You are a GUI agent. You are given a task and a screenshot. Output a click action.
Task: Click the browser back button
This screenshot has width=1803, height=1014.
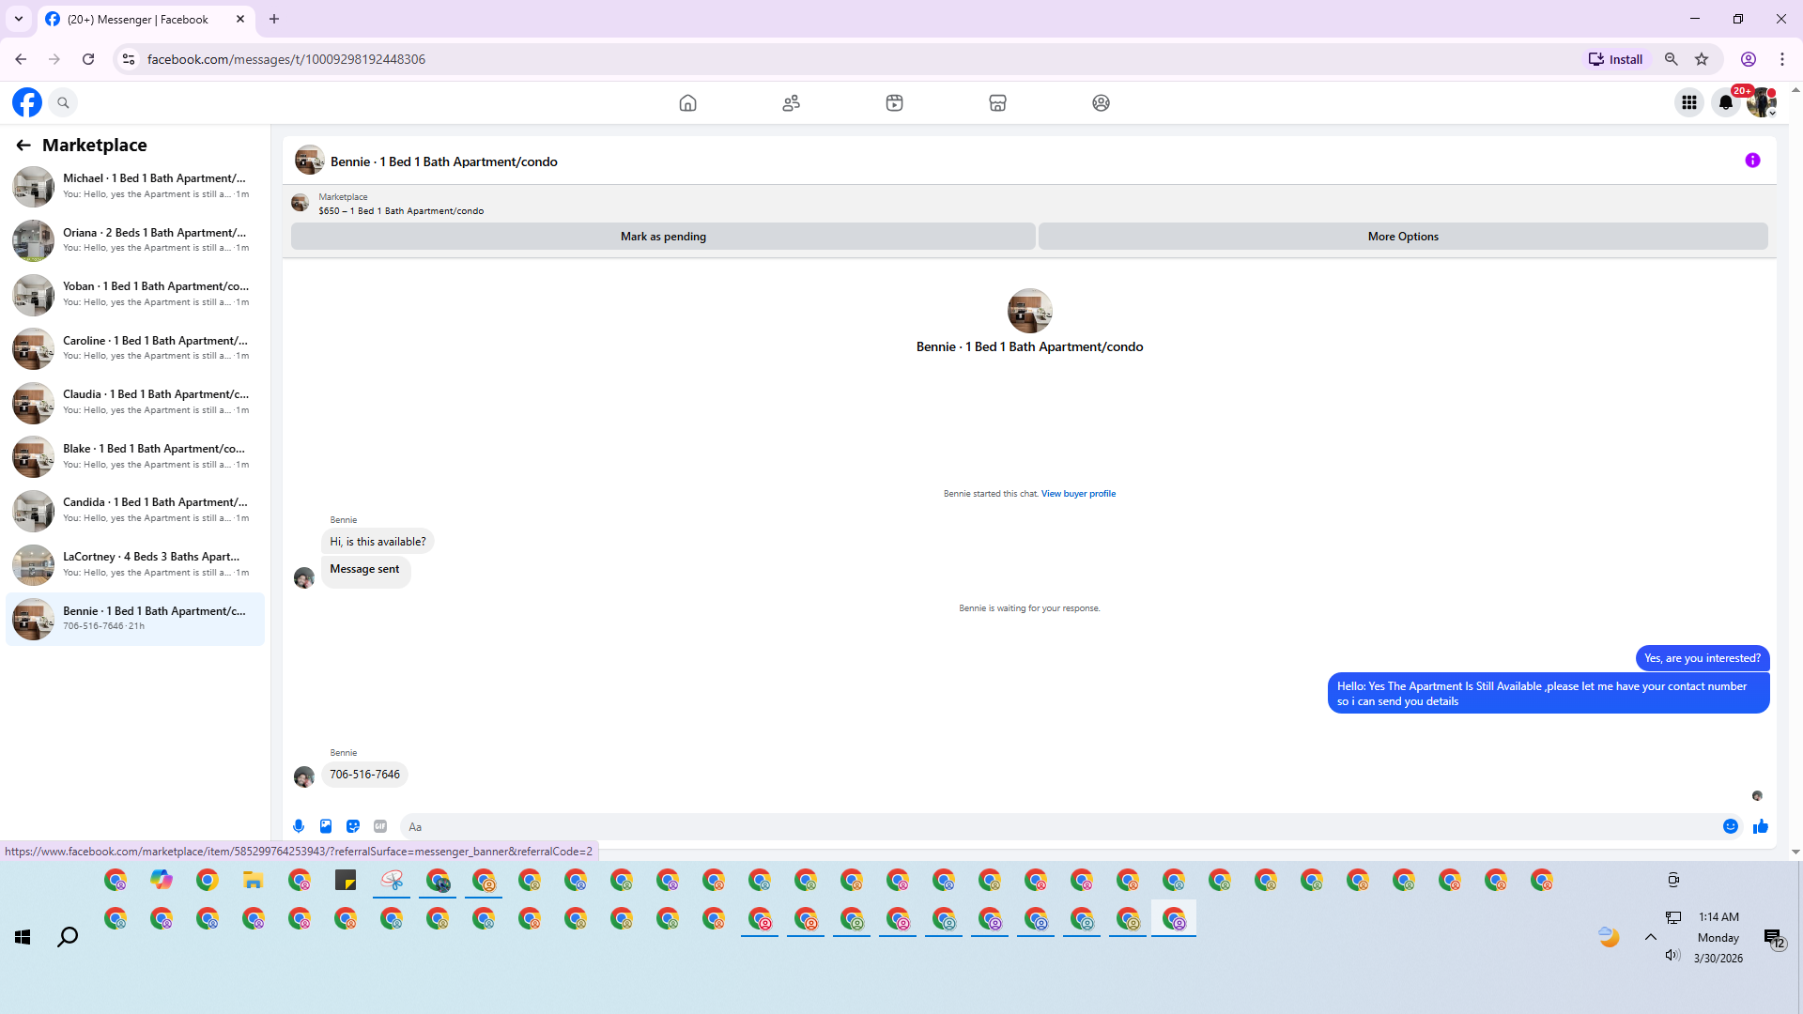point(21,59)
